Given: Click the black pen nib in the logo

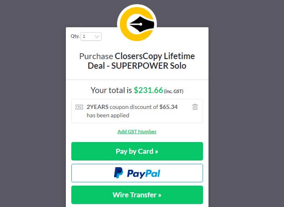Looking at the screenshot, I should tap(142, 24).
